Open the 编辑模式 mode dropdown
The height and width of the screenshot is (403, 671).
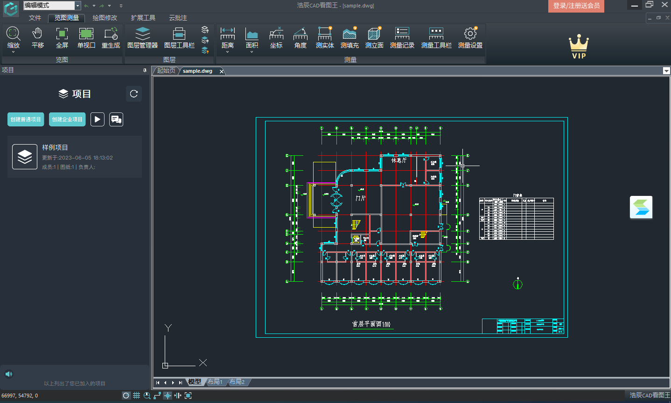[x=78, y=6]
